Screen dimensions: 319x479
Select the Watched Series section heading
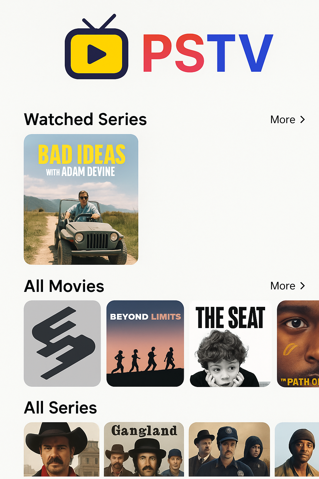pos(85,119)
